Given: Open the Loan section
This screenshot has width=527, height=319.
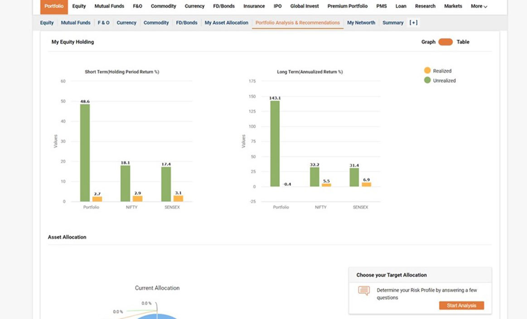Looking at the screenshot, I should tap(401, 6).
